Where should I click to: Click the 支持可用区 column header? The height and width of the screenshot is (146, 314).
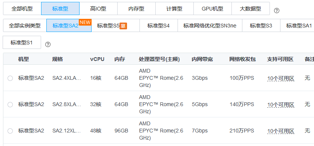coord(280,59)
